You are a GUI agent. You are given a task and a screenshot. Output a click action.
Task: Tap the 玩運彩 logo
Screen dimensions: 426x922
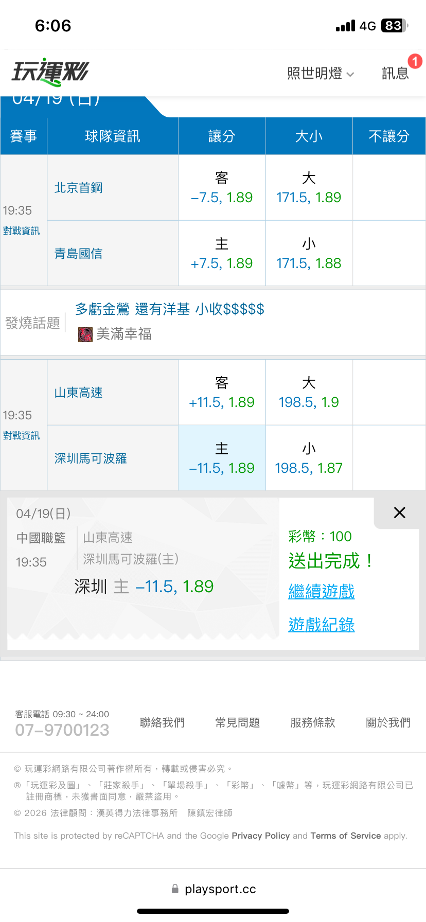50,72
